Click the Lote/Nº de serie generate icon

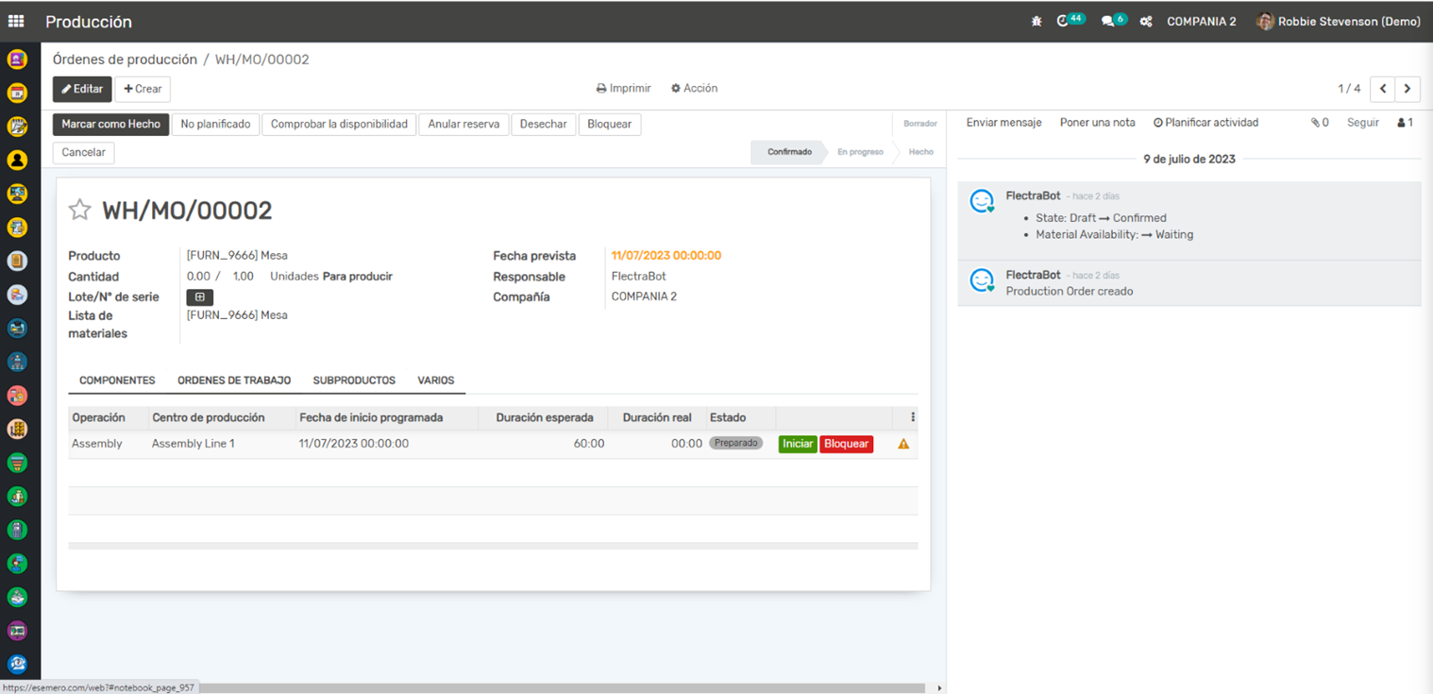(x=199, y=297)
